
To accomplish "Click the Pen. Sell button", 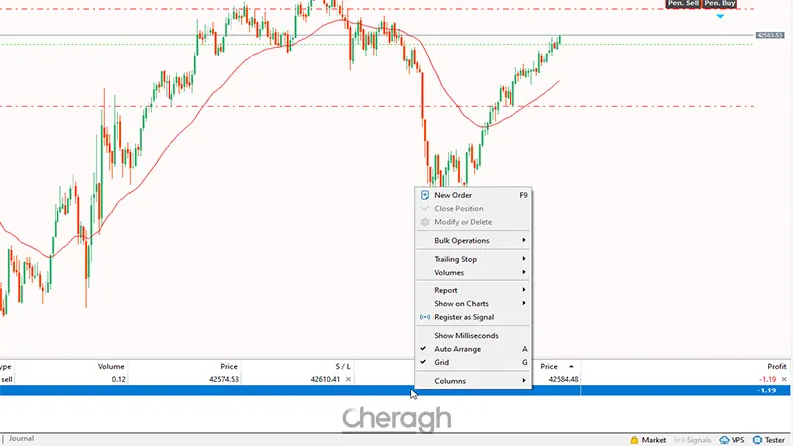I will 683,4.
